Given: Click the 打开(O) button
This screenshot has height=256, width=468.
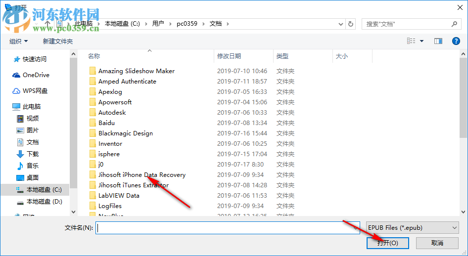Looking at the screenshot, I should [x=388, y=243].
